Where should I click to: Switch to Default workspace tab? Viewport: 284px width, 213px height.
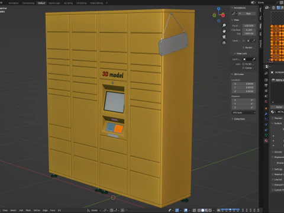pyautogui.click(x=41, y=3)
